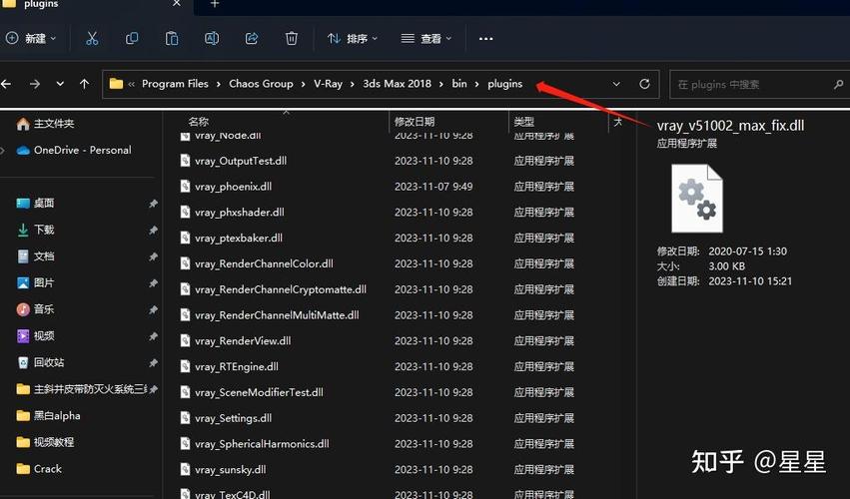Open the 查看 (View) dropdown
This screenshot has height=499, width=850.
click(x=426, y=38)
